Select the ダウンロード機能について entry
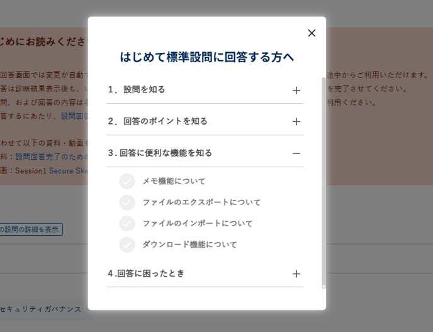Viewport: 433px width, 332px height. [189, 245]
